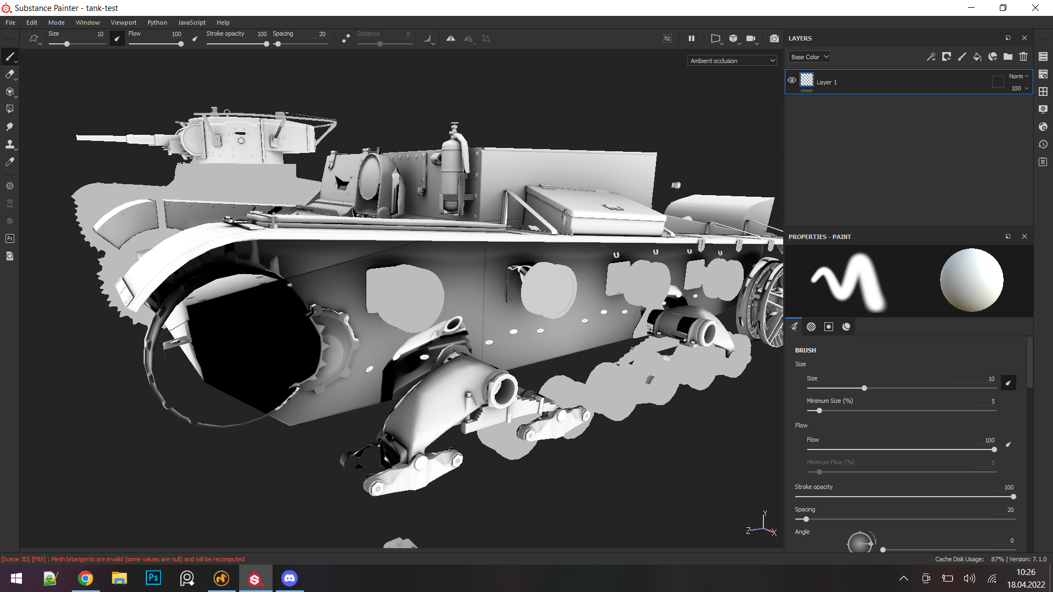The width and height of the screenshot is (1053, 592).
Task: Hide Layer 1 with the eye icon
Action: tap(792, 80)
